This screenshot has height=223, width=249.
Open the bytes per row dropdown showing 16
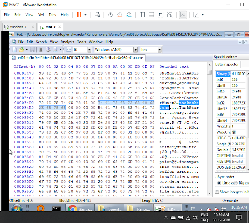tap(89, 50)
